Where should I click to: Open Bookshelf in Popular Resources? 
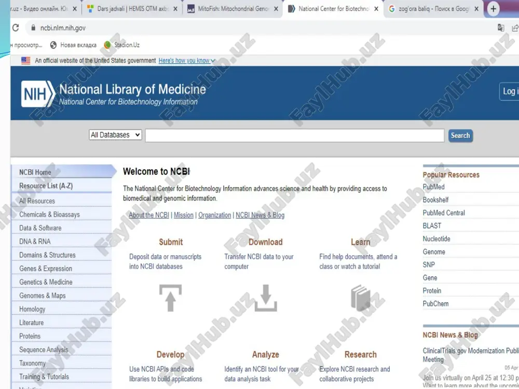point(435,200)
